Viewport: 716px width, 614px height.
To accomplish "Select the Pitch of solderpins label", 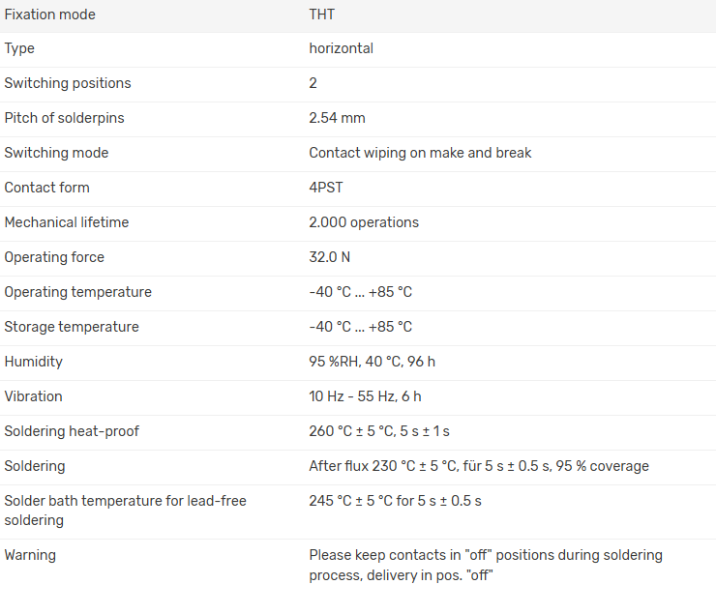I will (64, 118).
